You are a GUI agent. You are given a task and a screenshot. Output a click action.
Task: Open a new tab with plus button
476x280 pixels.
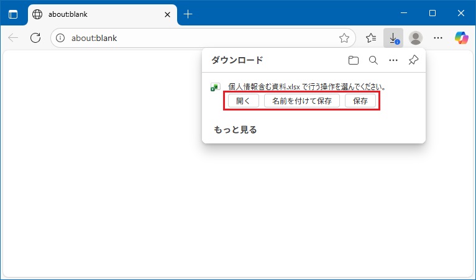point(188,14)
